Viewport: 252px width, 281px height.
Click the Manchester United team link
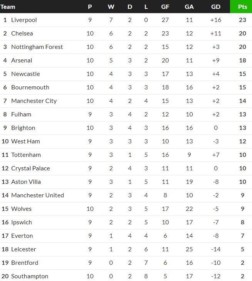[37, 195]
